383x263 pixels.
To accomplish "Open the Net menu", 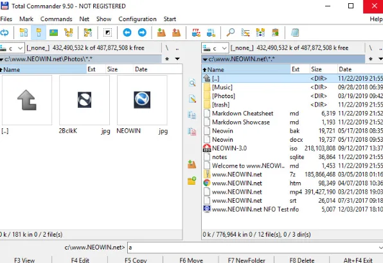I will (84, 19).
